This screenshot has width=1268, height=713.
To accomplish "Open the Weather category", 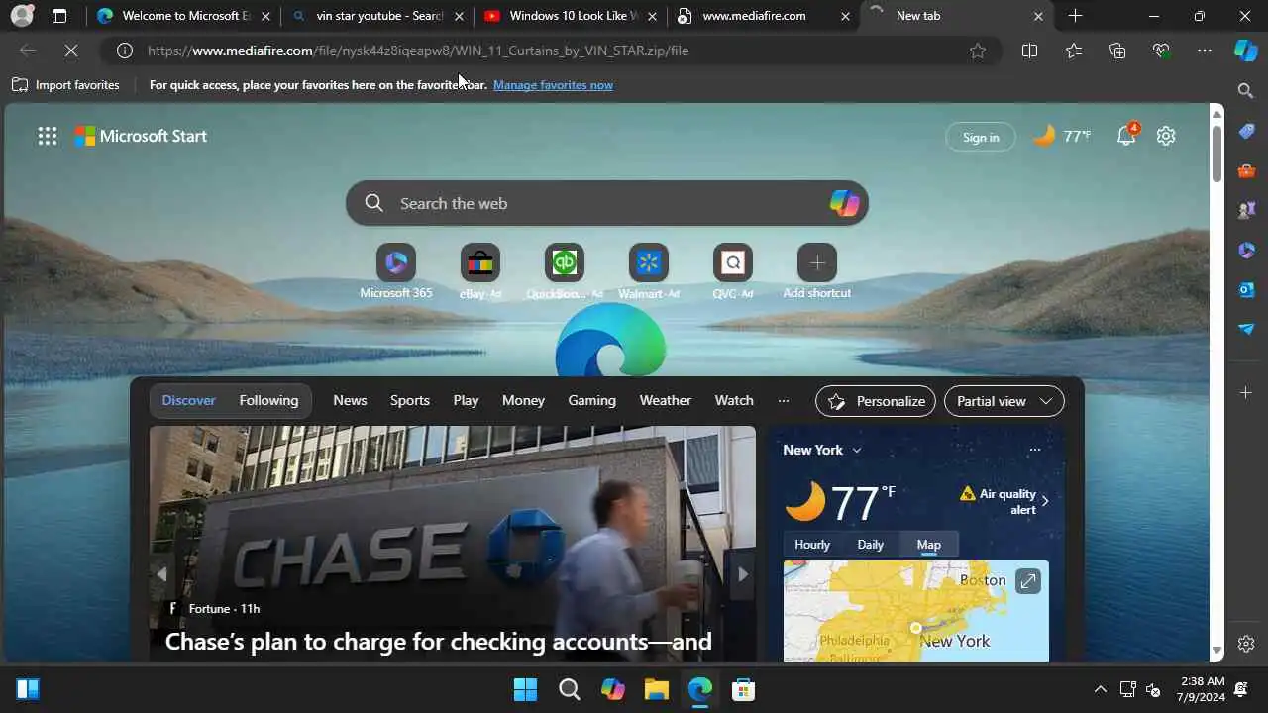I will tap(665, 400).
